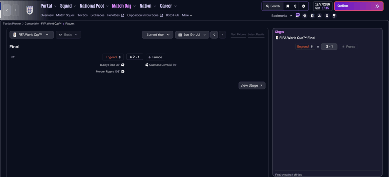Open the Penalties subtab

point(113,15)
